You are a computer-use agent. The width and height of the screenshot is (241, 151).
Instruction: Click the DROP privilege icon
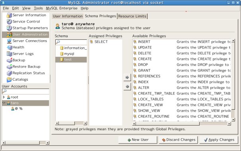[135, 65]
